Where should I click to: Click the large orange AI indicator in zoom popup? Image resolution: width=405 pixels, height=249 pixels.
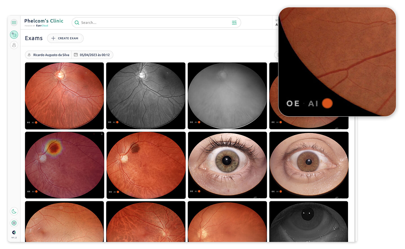point(327,103)
